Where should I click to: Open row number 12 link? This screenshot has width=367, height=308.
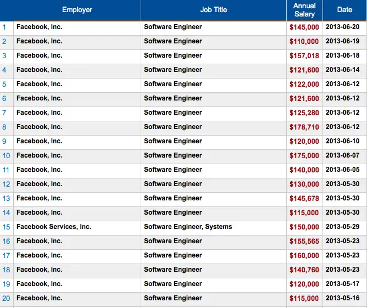pos(7,184)
